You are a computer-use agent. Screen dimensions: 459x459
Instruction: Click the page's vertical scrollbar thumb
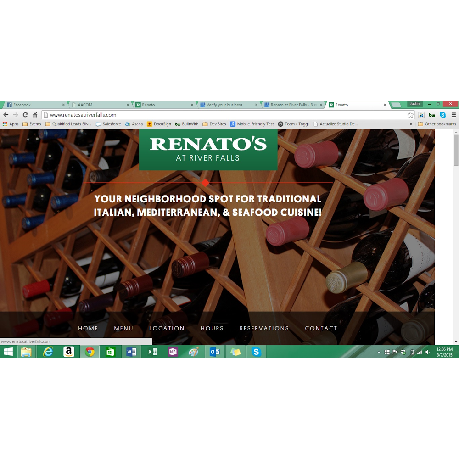click(456, 150)
